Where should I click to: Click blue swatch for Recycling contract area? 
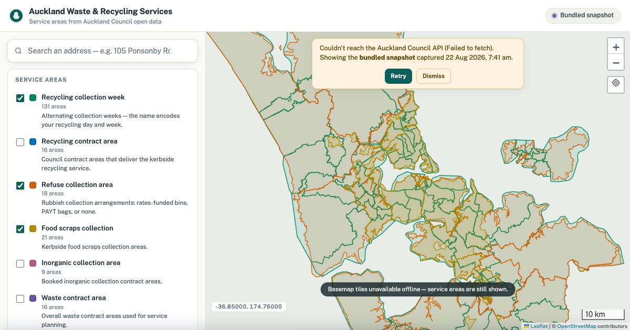(33, 141)
